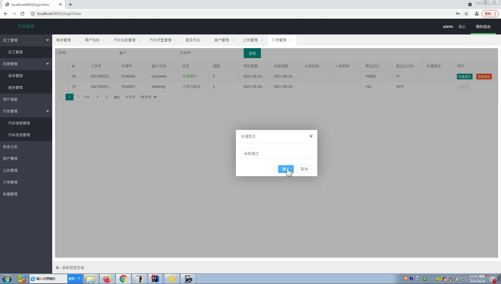
Task: Check the row for order id 37
Action: [x=62, y=86]
